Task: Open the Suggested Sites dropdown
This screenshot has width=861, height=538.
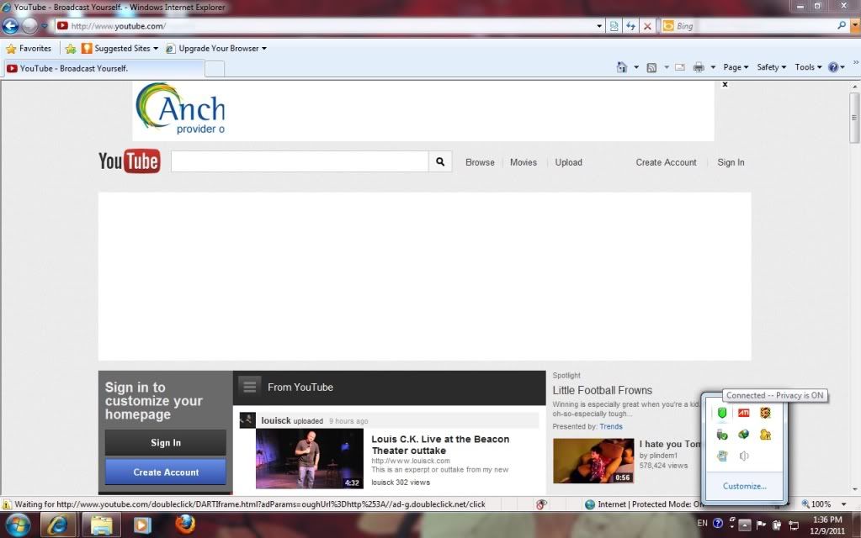Action: point(120,48)
